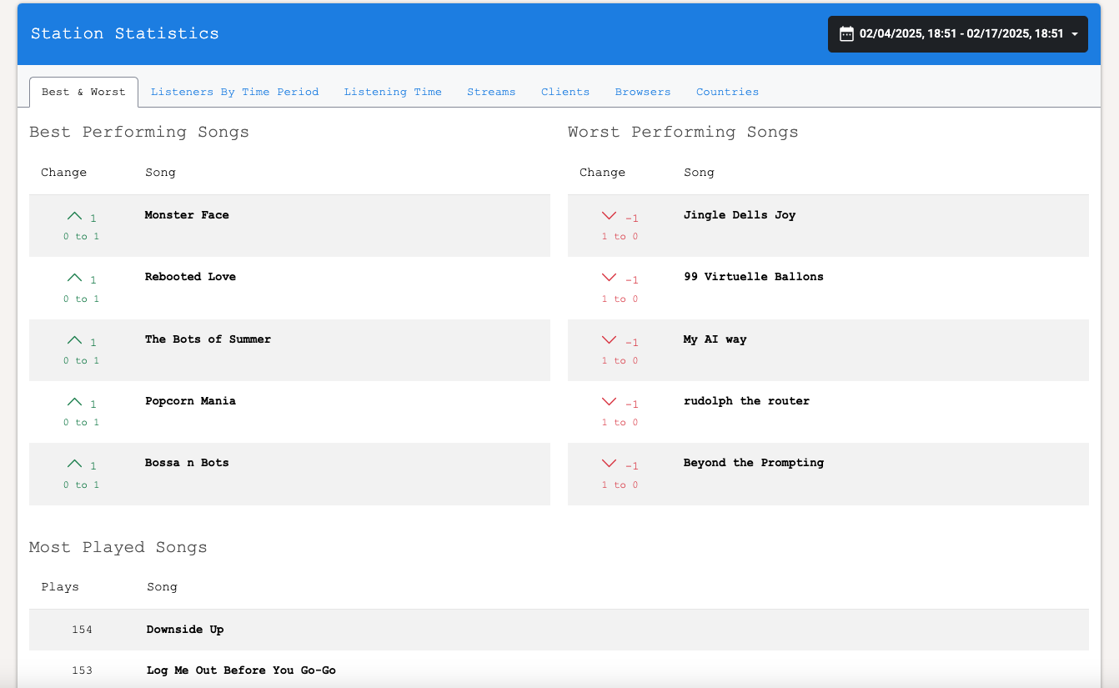The width and height of the screenshot is (1119, 688).
Task: Select the song Monster Face
Action: pyautogui.click(x=187, y=215)
